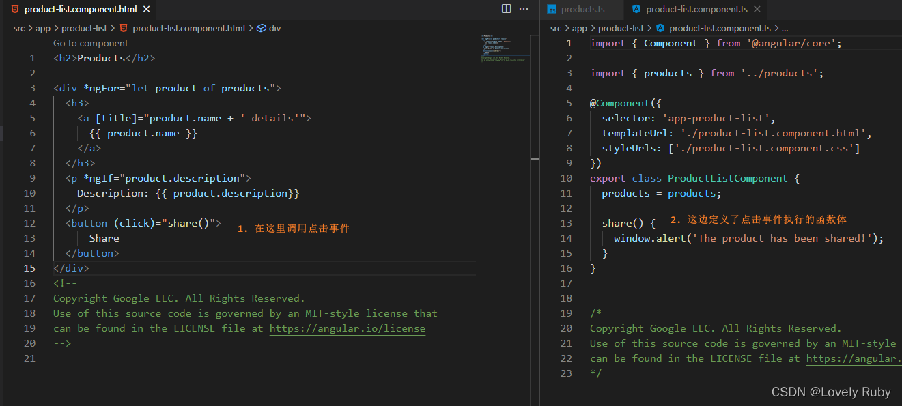
Task: Click the HTML icon in left breadcrumb
Action: tap(124, 28)
